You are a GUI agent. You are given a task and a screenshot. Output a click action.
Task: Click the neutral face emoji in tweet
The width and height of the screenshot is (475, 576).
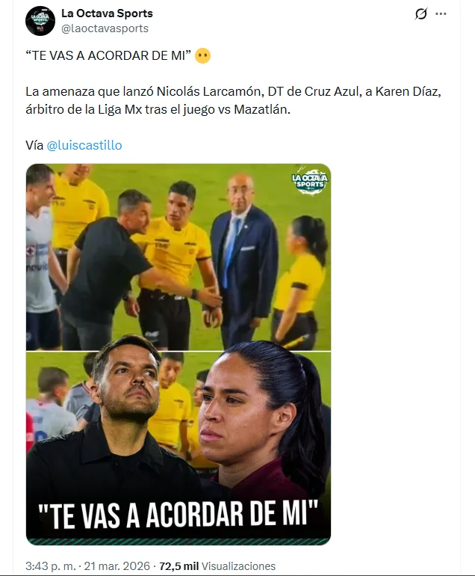pyautogui.click(x=202, y=56)
